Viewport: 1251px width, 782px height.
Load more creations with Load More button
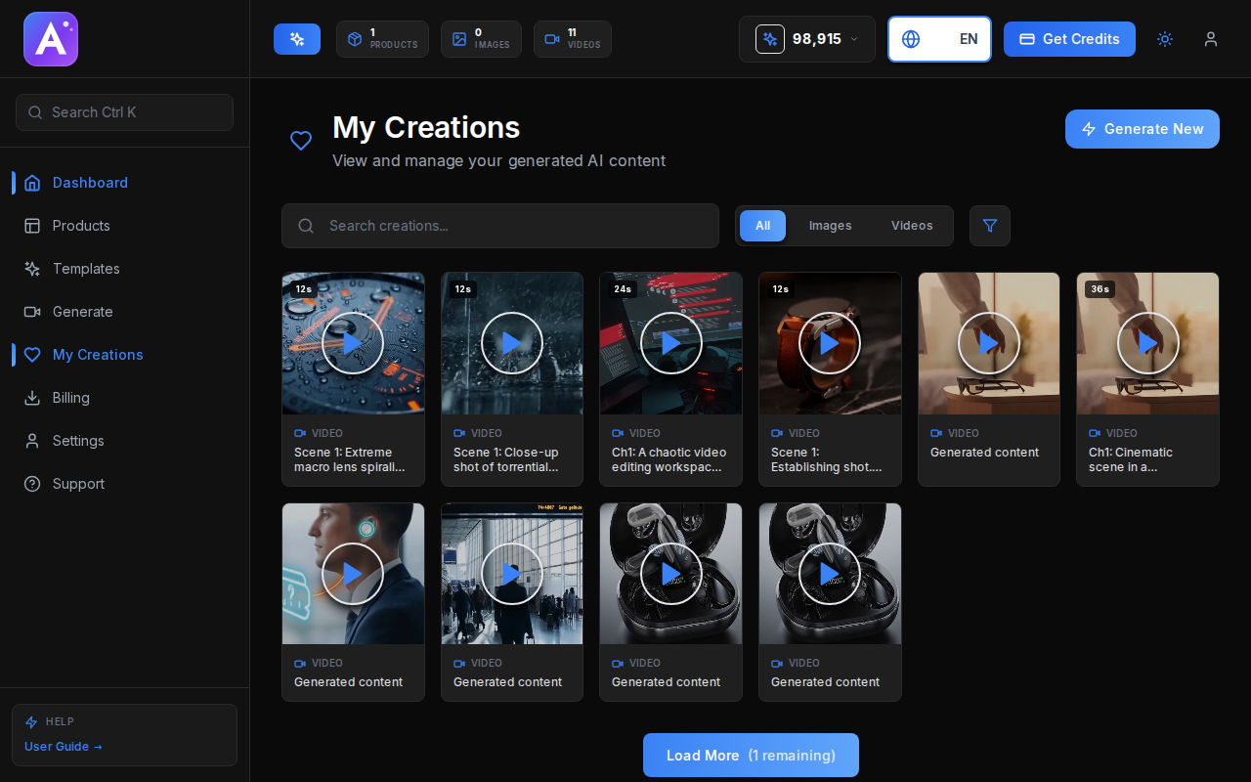point(751,756)
